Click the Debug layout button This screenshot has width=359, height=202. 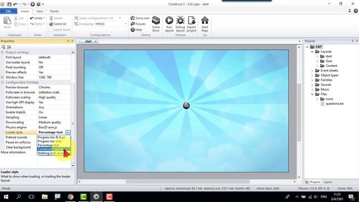tap(180, 24)
